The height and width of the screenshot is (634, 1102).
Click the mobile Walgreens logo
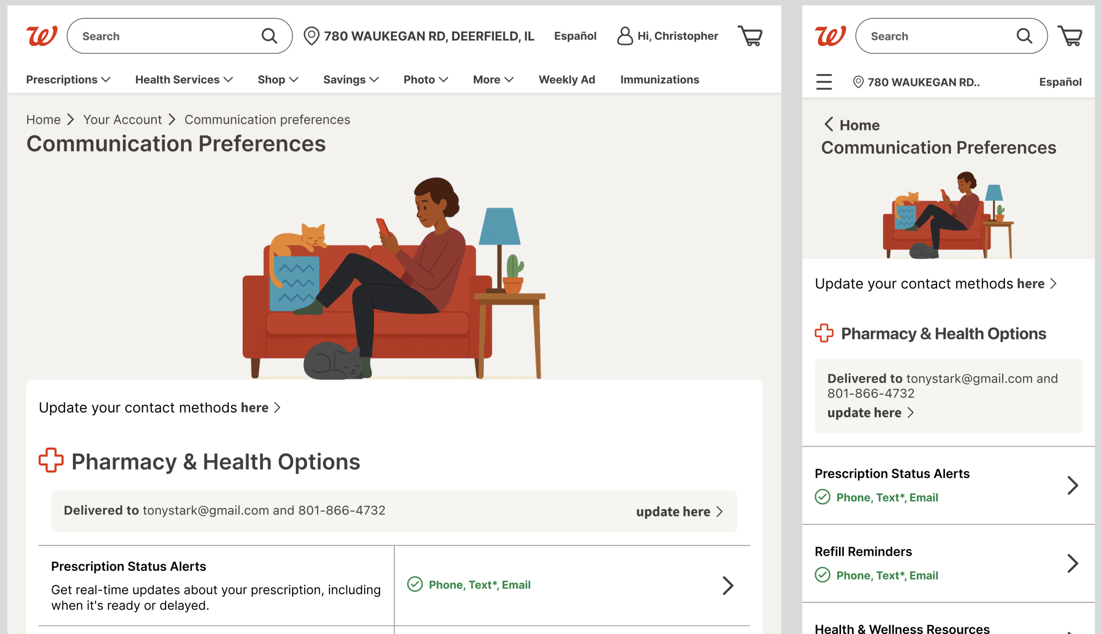[830, 36]
